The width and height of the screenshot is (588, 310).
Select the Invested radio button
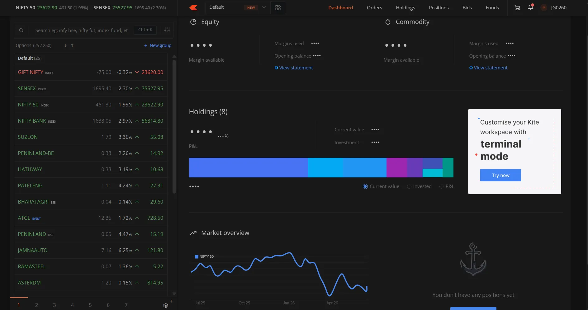coord(409,186)
